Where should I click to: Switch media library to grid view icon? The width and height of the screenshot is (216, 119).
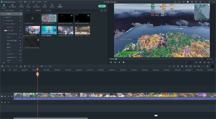(x=105, y=11)
